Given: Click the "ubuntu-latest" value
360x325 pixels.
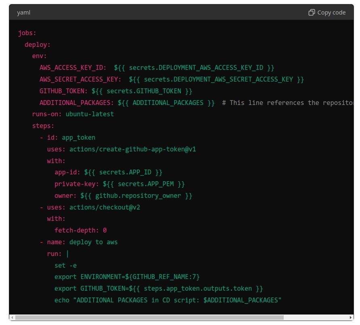Looking at the screenshot, I should click(90, 114).
